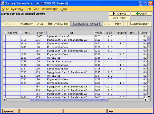Click MPS cell 2381
154x114 pixels.
point(27,65)
